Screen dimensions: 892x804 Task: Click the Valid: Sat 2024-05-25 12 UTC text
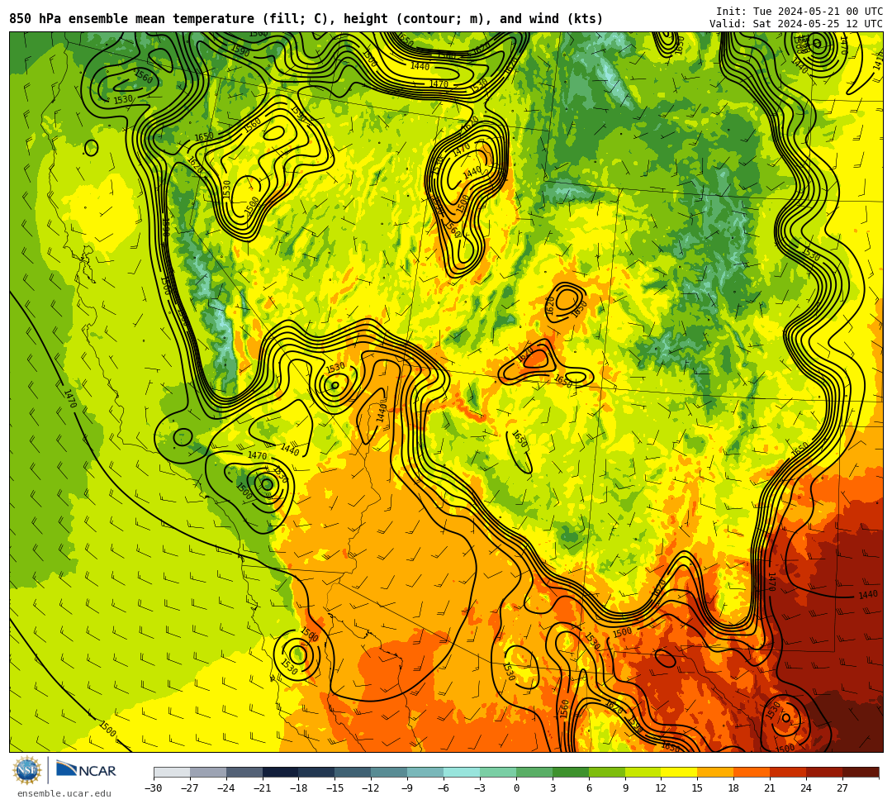796,23
